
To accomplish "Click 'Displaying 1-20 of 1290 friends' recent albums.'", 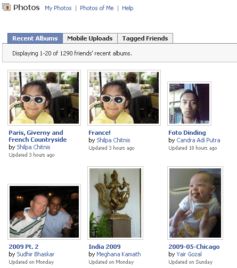I will pyautogui.click(x=72, y=53).
